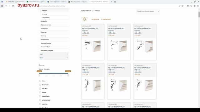
Task: Open a new tab with the plus icon
Action: (x=112, y=2)
